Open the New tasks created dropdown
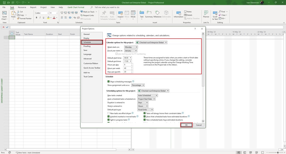This screenshot has height=154, width=286. pyautogui.click(x=148, y=95)
